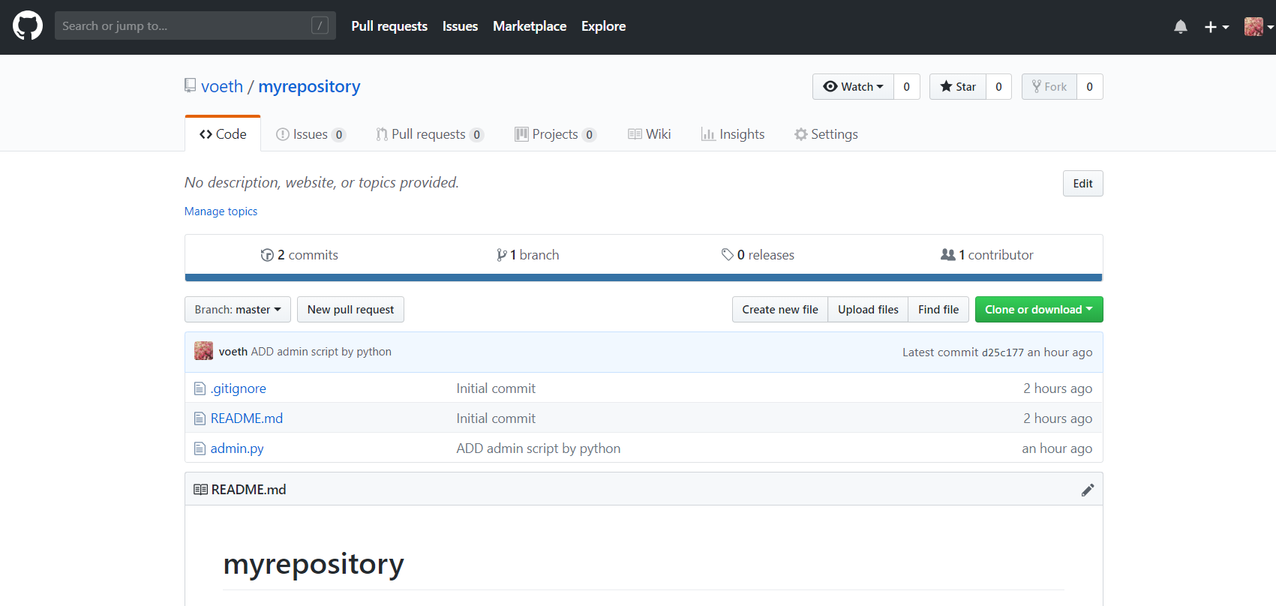The width and height of the screenshot is (1276, 606).
Task: Click New pull request button
Action: pos(350,310)
